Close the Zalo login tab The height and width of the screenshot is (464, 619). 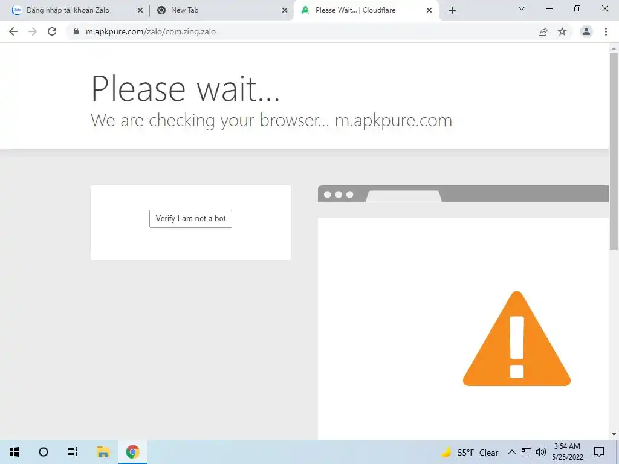[140, 11]
